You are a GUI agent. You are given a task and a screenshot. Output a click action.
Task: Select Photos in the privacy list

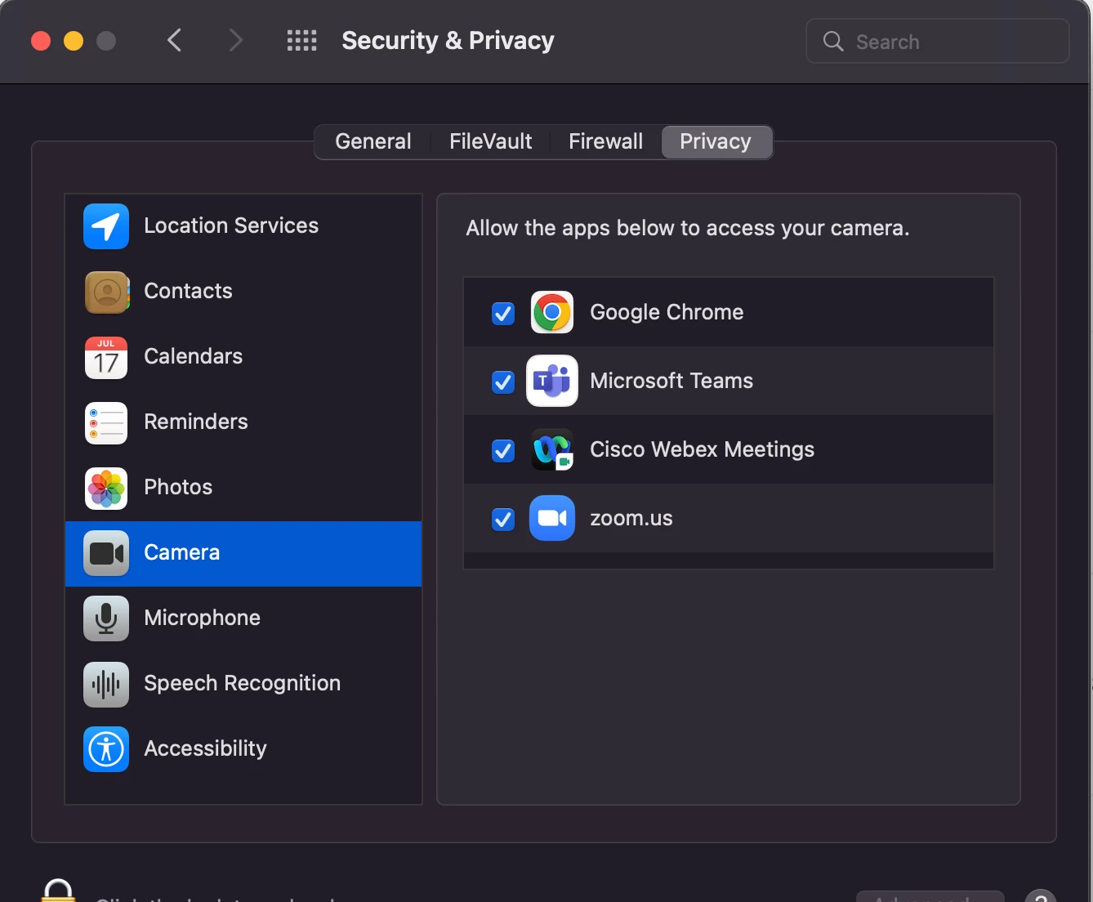pyautogui.click(x=243, y=488)
